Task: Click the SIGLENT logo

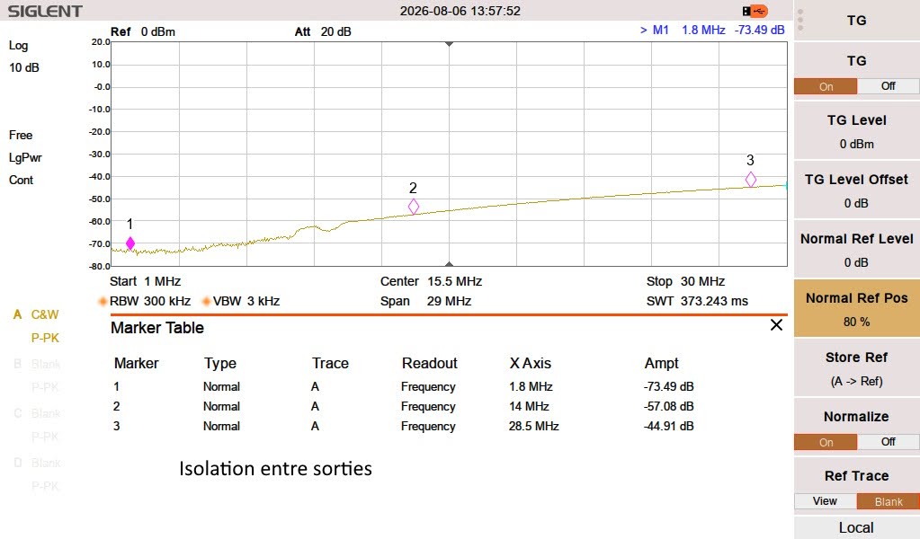Action: (x=45, y=11)
